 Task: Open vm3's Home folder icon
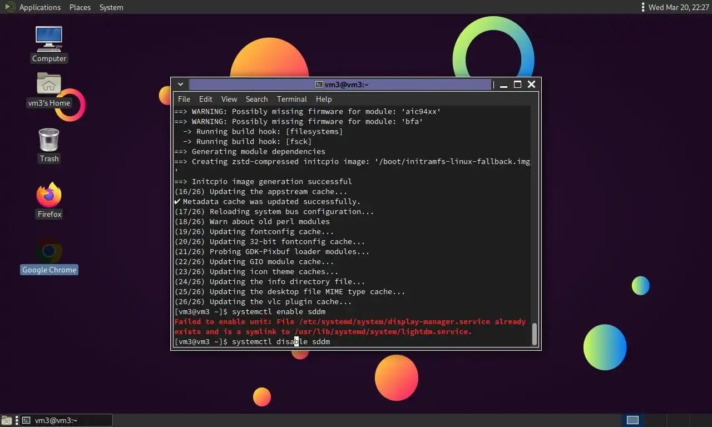point(49,90)
